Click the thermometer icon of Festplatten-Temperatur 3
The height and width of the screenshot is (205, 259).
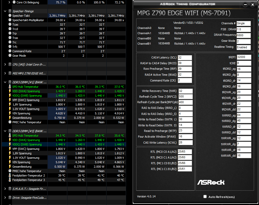[10, 180]
